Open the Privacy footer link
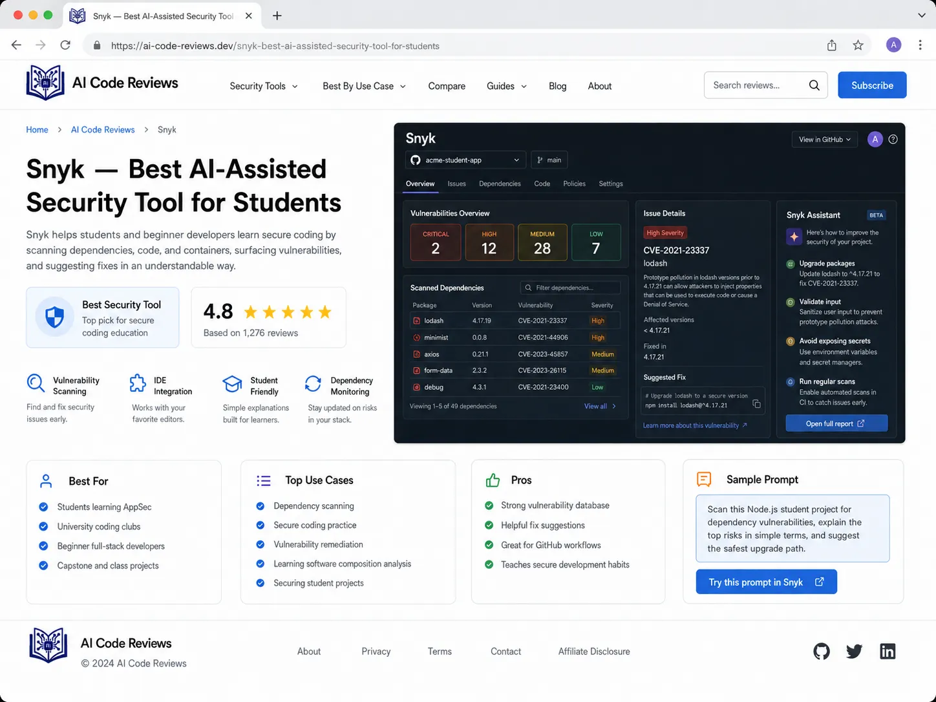Image resolution: width=936 pixels, height=702 pixels. click(376, 651)
